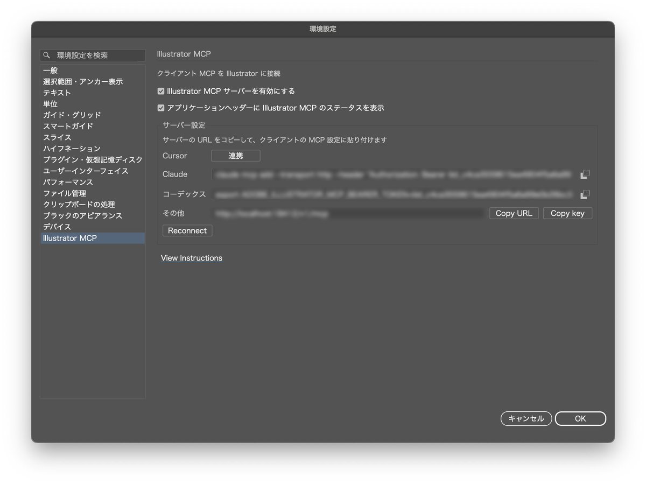
Task: Click キャンセル button
Action: click(x=526, y=418)
